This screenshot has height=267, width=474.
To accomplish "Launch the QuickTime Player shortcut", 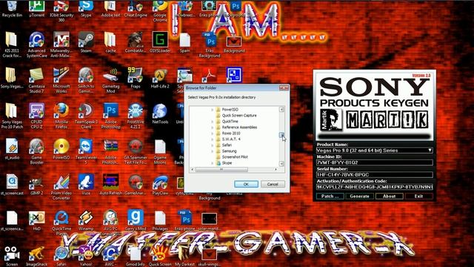I will point(61,222).
